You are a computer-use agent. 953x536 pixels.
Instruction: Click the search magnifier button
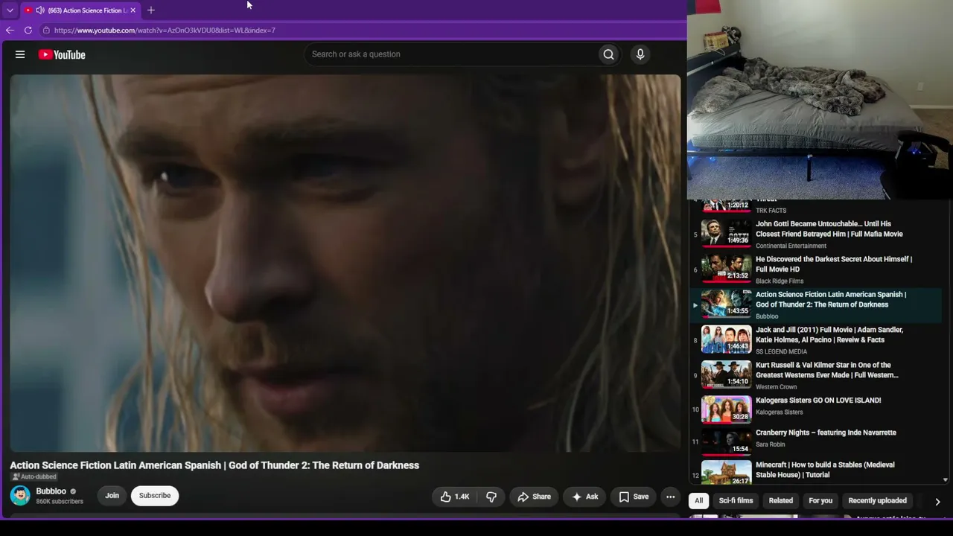coord(608,54)
